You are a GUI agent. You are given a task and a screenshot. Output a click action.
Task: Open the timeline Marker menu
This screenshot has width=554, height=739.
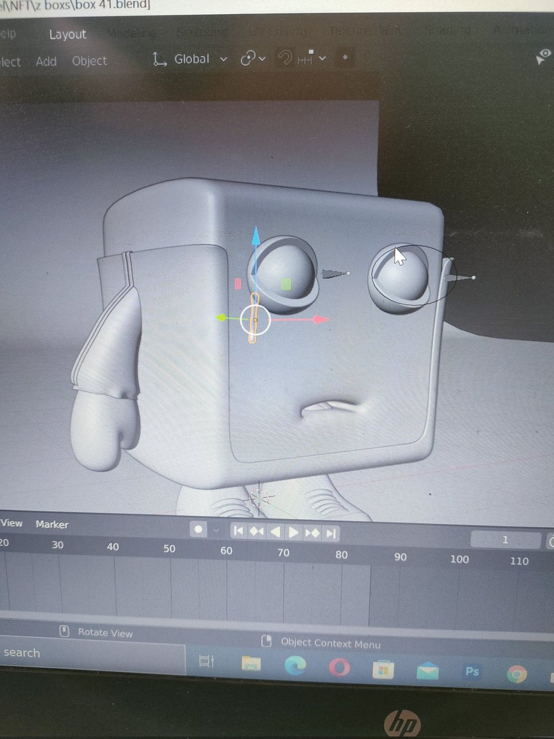click(52, 525)
